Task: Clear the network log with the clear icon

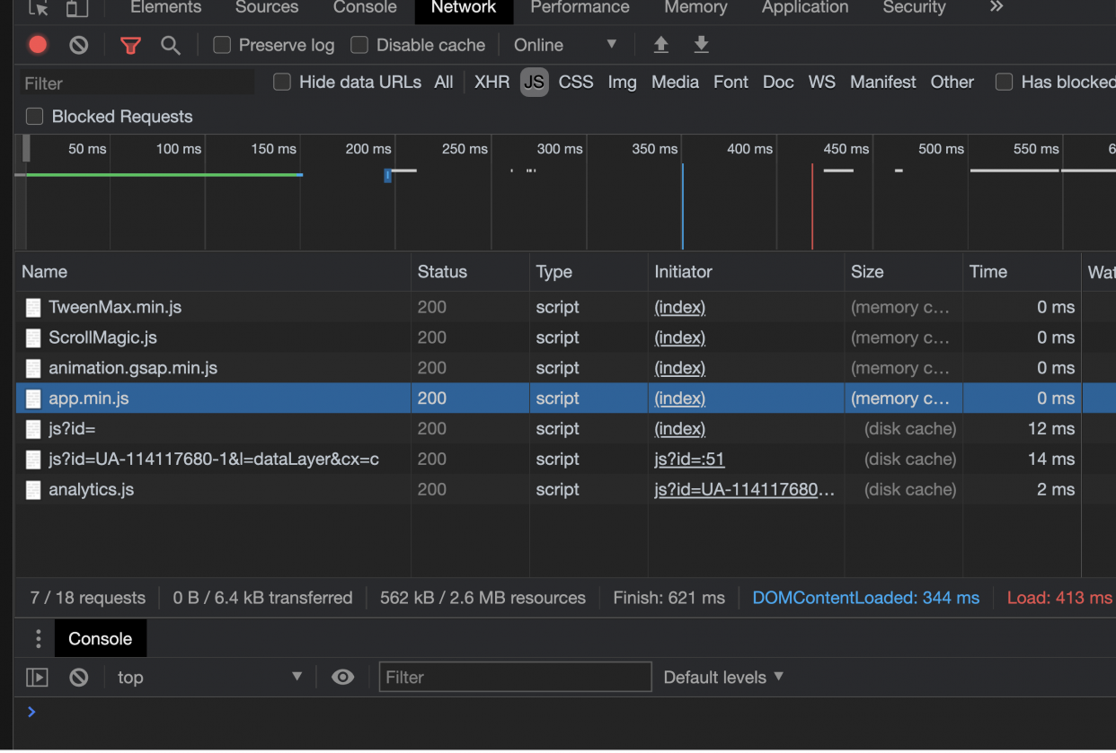Action: 79,45
